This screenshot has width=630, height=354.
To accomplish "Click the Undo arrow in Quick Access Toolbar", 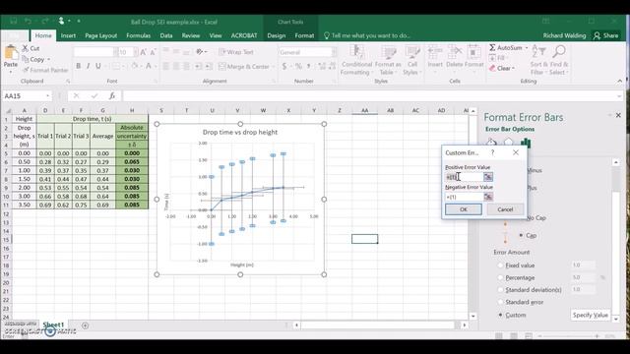I will click(x=28, y=21).
